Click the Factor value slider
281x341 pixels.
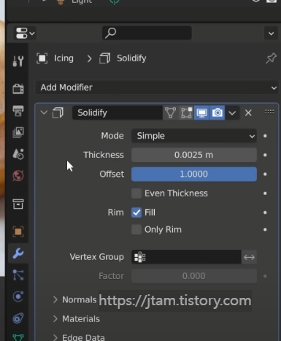click(x=194, y=276)
